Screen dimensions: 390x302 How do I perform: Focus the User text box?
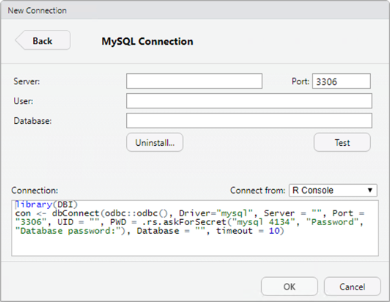click(x=249, y=101)
